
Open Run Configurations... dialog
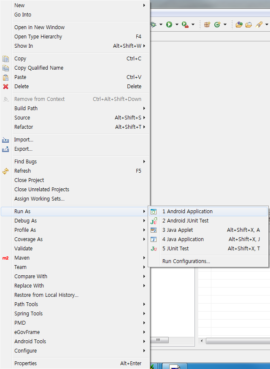click(186, 261)
